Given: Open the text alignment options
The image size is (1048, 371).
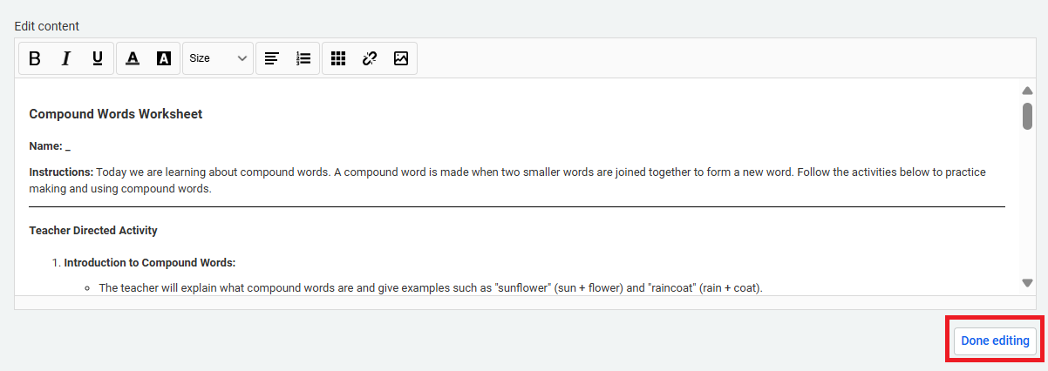Looking at the screenshot, I should tap(272, 58).
